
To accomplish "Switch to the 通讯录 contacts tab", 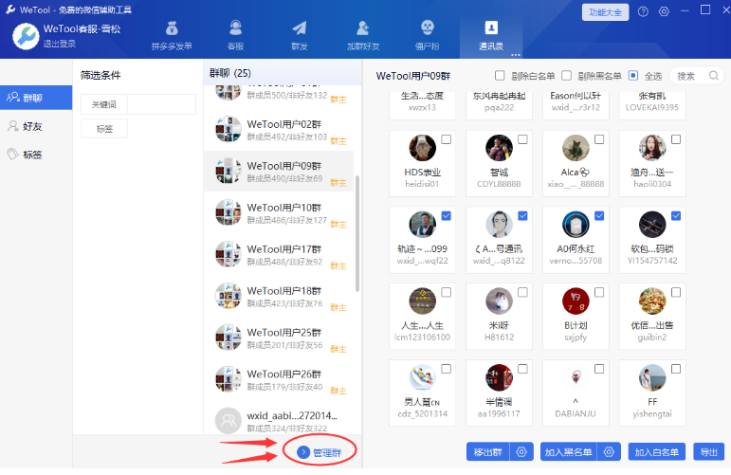I will click(491, 36).
